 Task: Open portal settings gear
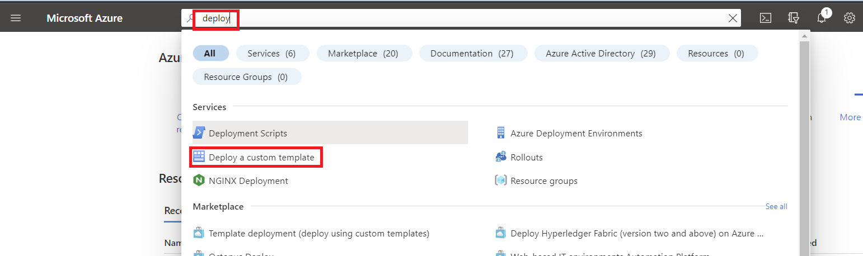tap(850, 18)
